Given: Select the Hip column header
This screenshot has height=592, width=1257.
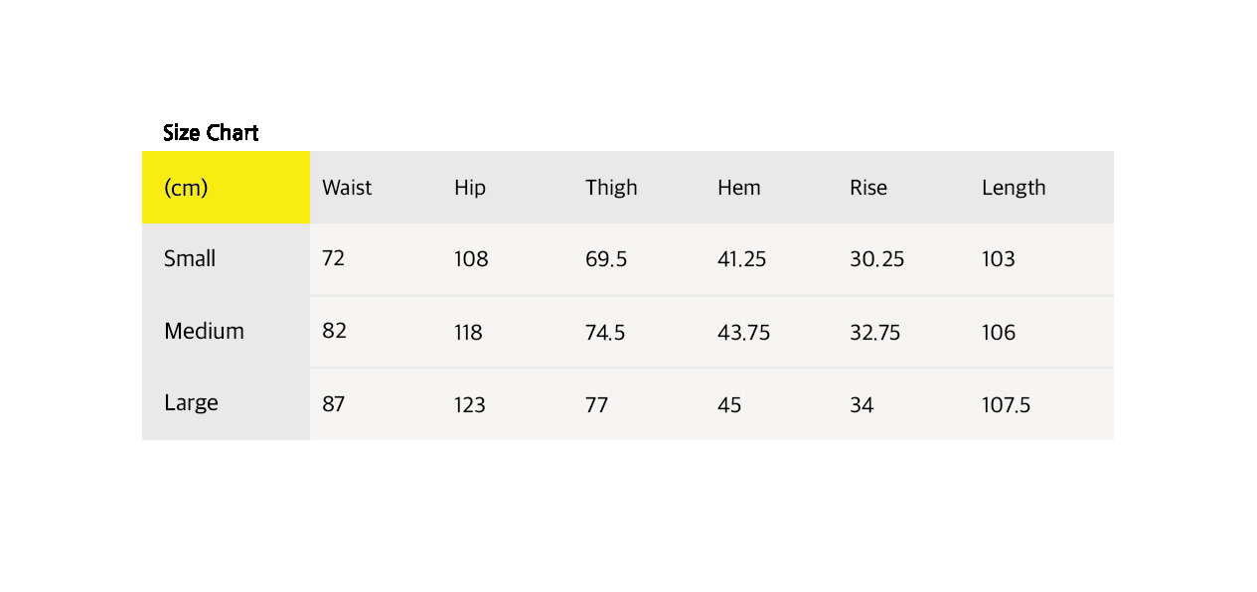Looking at the screenshot, I should [x=470, y=188].
